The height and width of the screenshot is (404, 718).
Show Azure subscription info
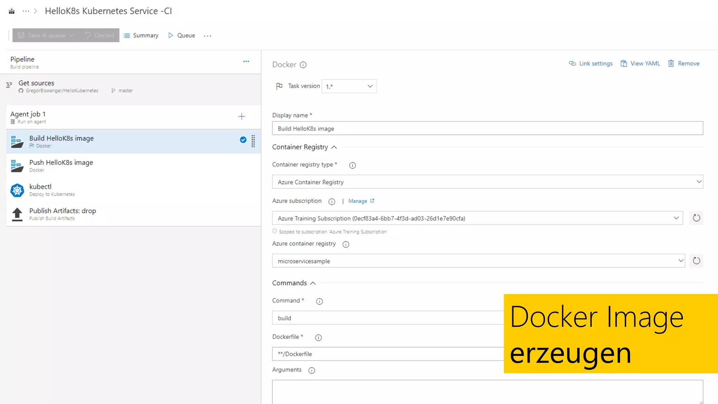[332, 201]
